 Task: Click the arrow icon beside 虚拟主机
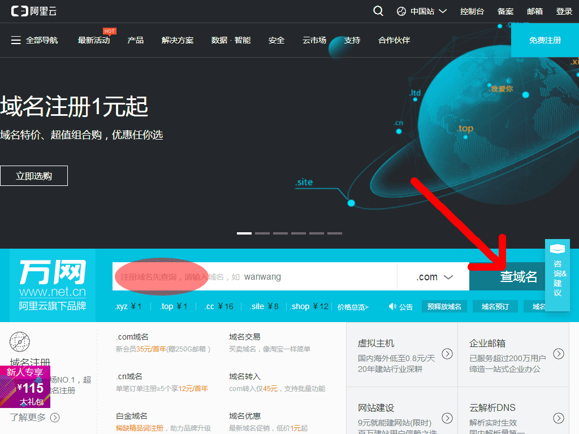(447, 354)
